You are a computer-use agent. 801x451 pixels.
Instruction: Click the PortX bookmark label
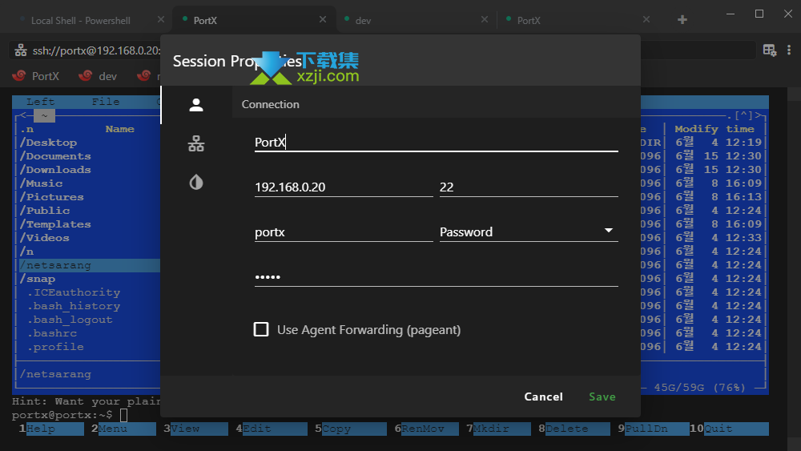(x=46, y=76)
